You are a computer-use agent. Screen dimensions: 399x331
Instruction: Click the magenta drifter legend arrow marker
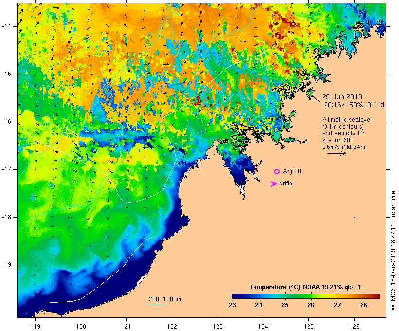tap(274, 184)
